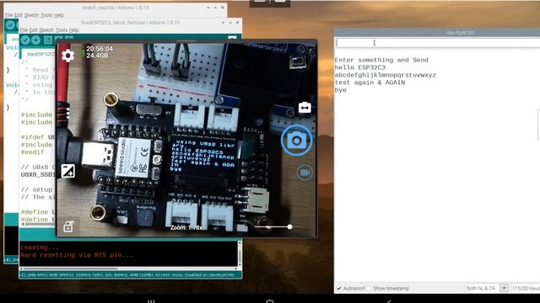Open Help menu in sketch_sep24a window

tap(59, 15)
